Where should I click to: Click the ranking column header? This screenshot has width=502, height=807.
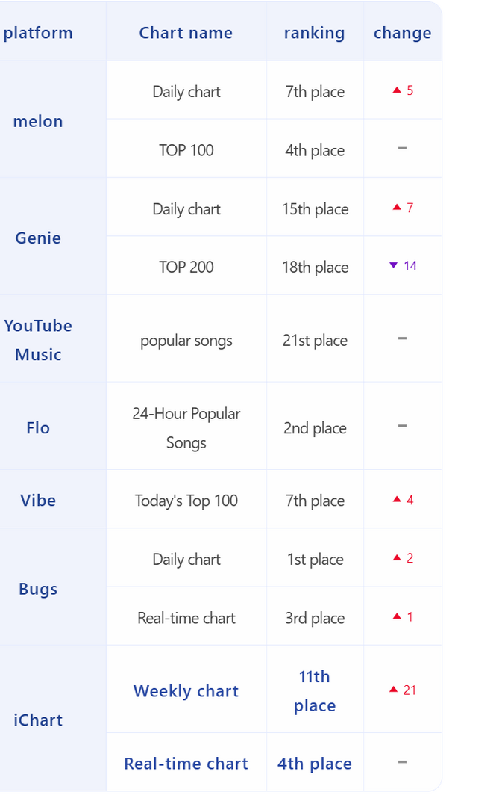pos(315,32)
